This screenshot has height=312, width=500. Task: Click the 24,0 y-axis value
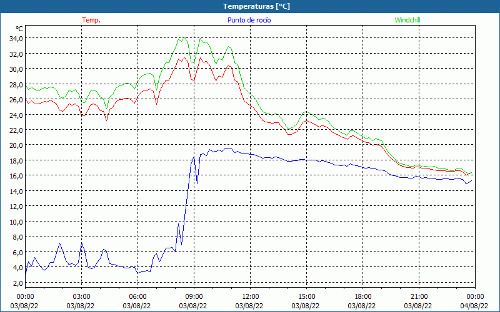(x=16, y=115)
